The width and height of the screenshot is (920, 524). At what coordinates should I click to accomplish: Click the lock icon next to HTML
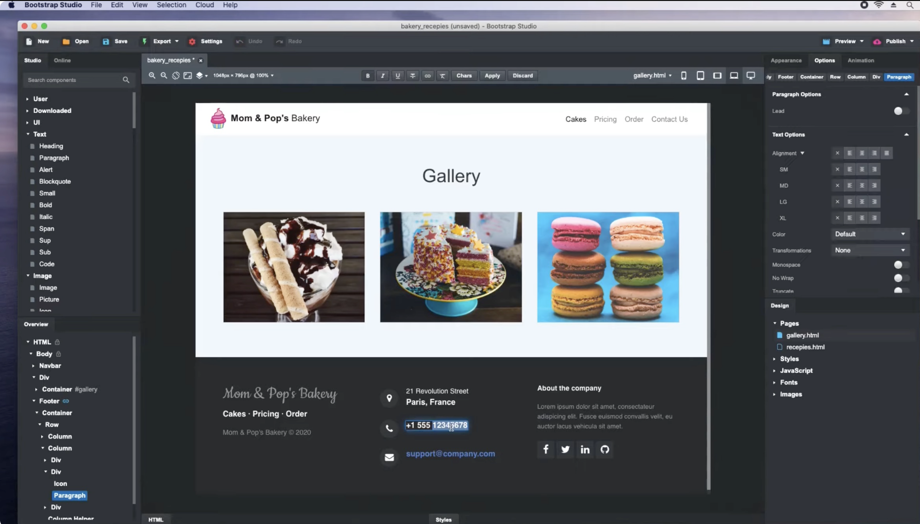pos(57,342)
